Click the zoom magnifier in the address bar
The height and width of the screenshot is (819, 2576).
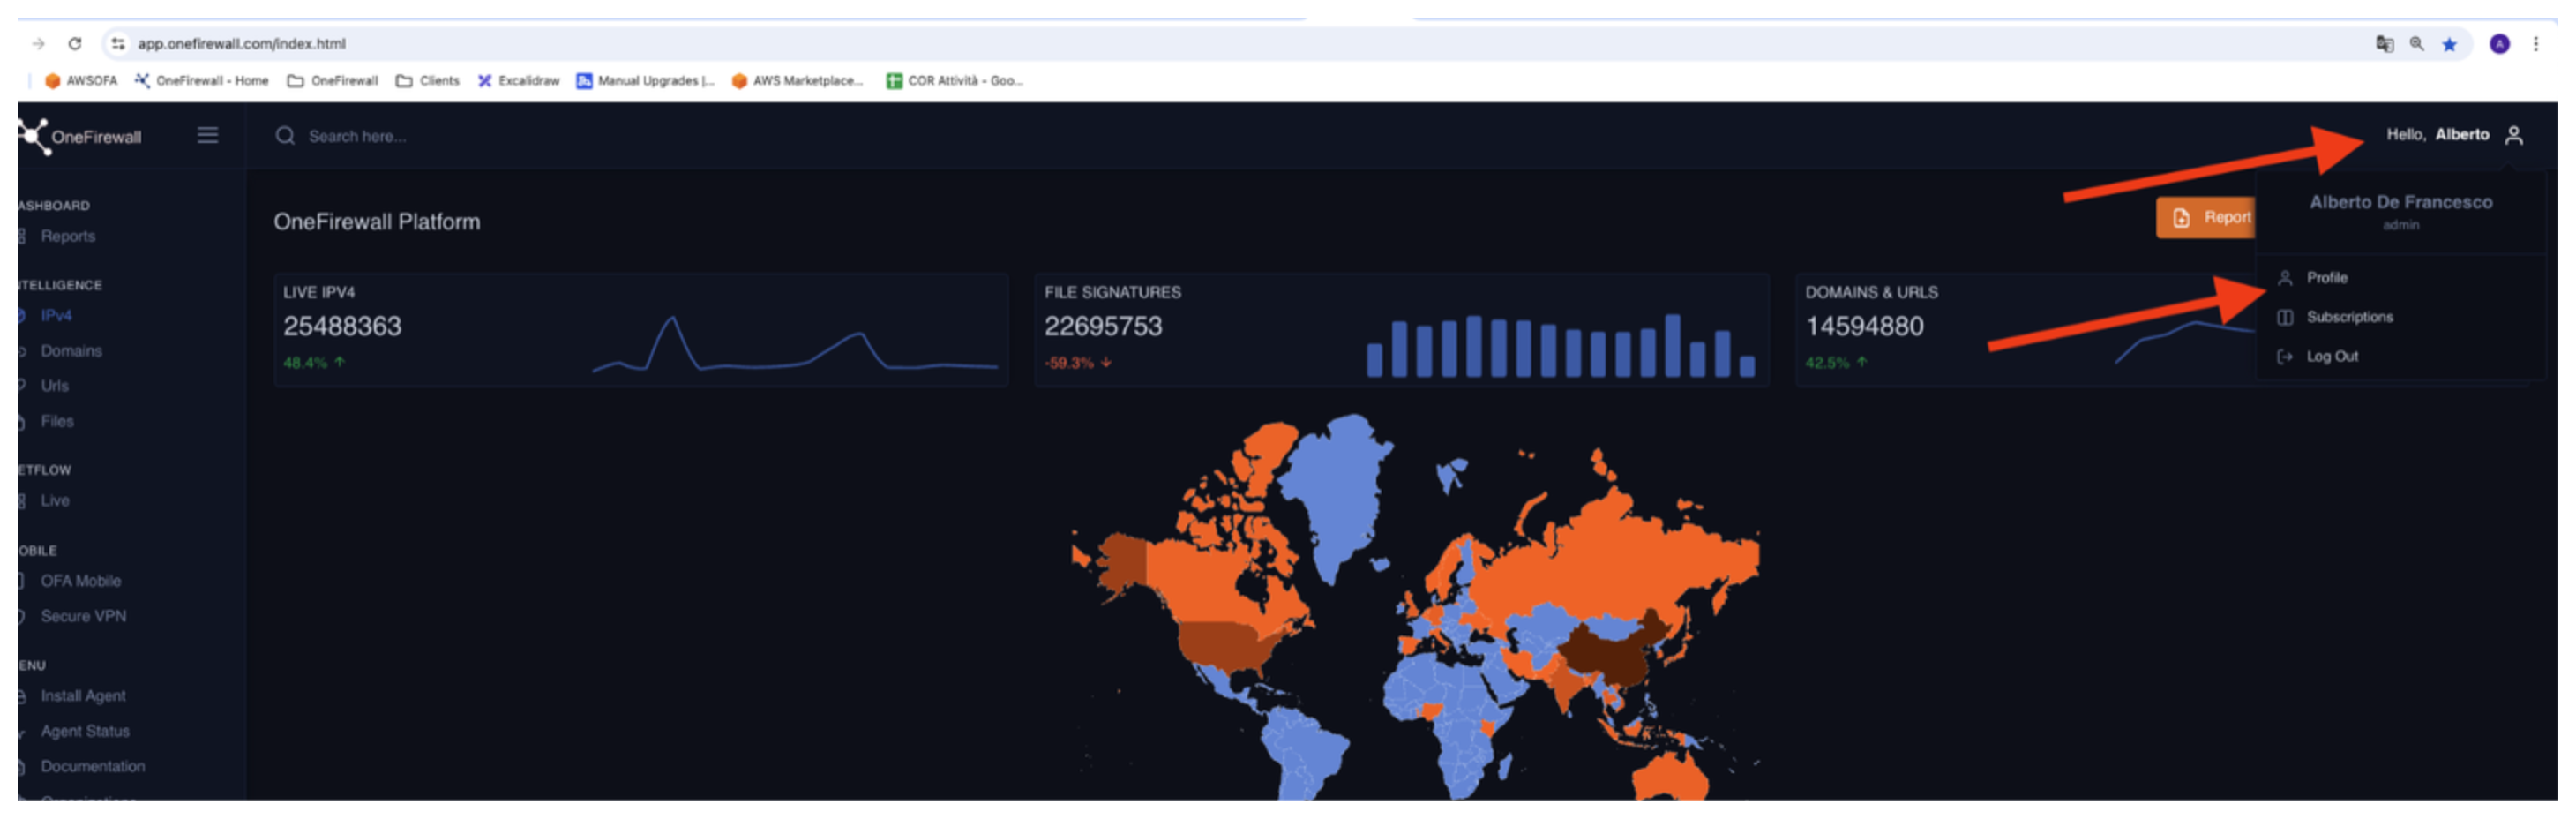(x=2416, y=43)
